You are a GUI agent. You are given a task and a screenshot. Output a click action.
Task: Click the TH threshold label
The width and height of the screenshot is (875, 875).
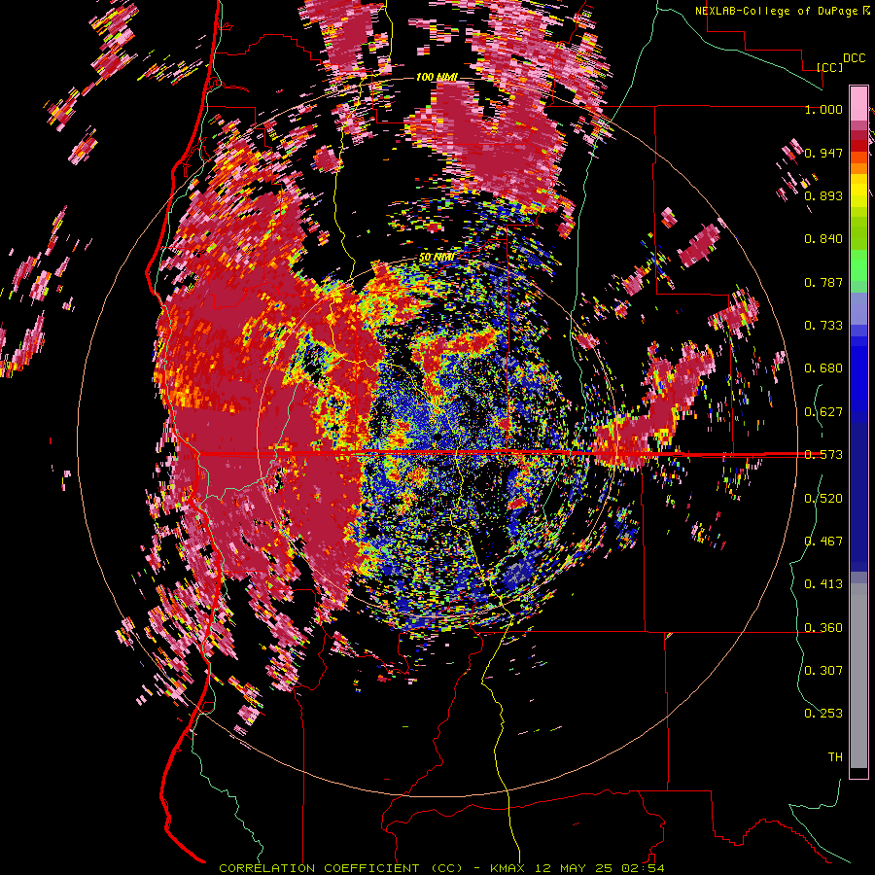click(x=835, y=757)
